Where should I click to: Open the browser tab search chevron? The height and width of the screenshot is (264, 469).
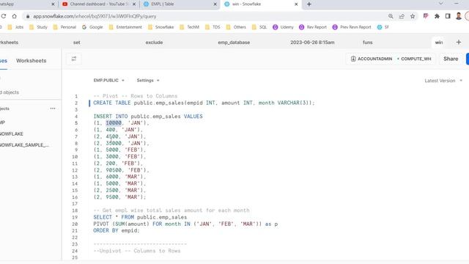point(441,4)
